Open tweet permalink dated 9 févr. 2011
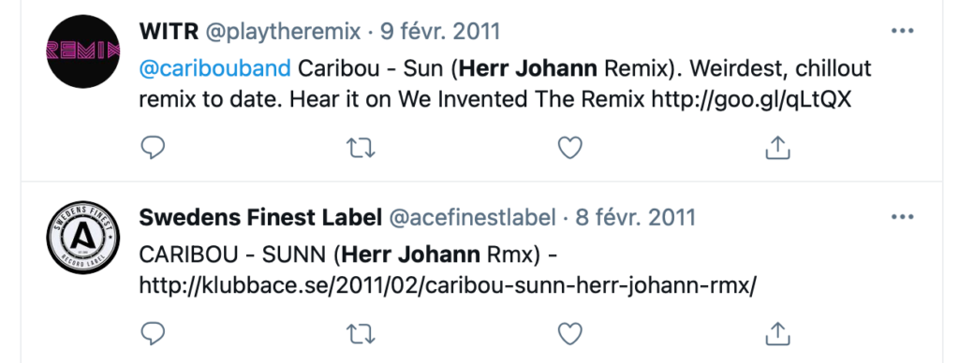 (440, 31)
